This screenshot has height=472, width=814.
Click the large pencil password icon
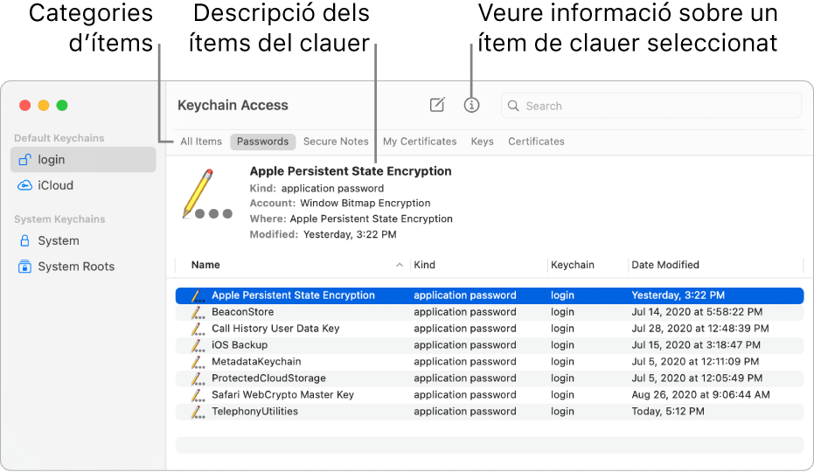coord(206,194)
